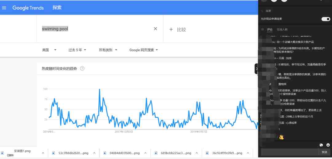The height and width of the screenshot is (159, 332).
Task: Click the emoji smiley icon in chat
Action: (x=328, y=145)
